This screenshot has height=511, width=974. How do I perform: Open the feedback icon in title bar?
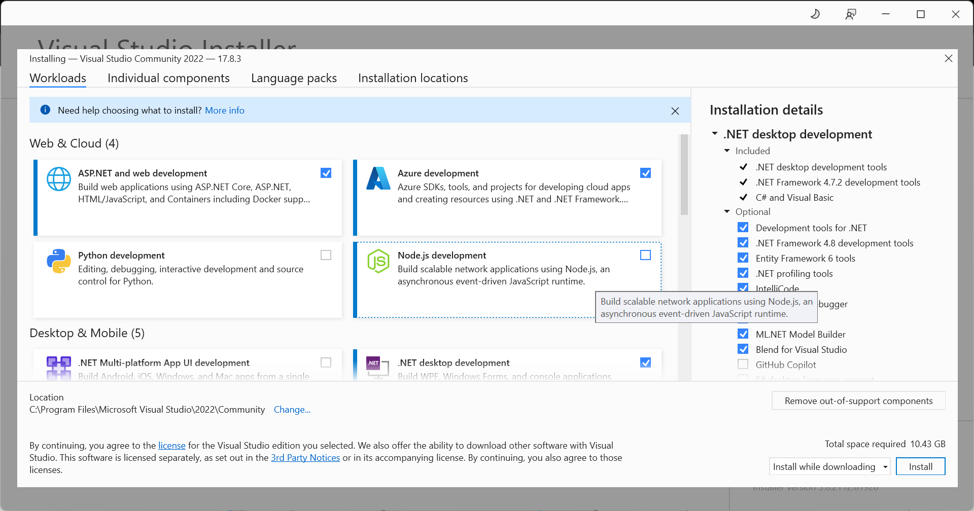(x=851, y=14)
